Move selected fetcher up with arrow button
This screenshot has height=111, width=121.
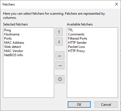[59, 32]
